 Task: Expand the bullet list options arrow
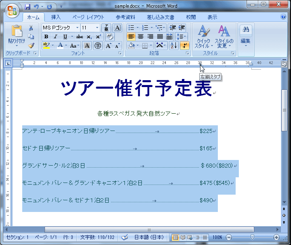pos(137,28)
